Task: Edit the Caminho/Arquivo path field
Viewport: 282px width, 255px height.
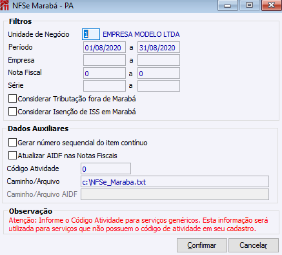Action: click(x=175, y=181)
